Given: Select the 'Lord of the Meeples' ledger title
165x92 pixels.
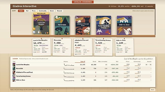Looking at the screenshot, I should [23, 65].
